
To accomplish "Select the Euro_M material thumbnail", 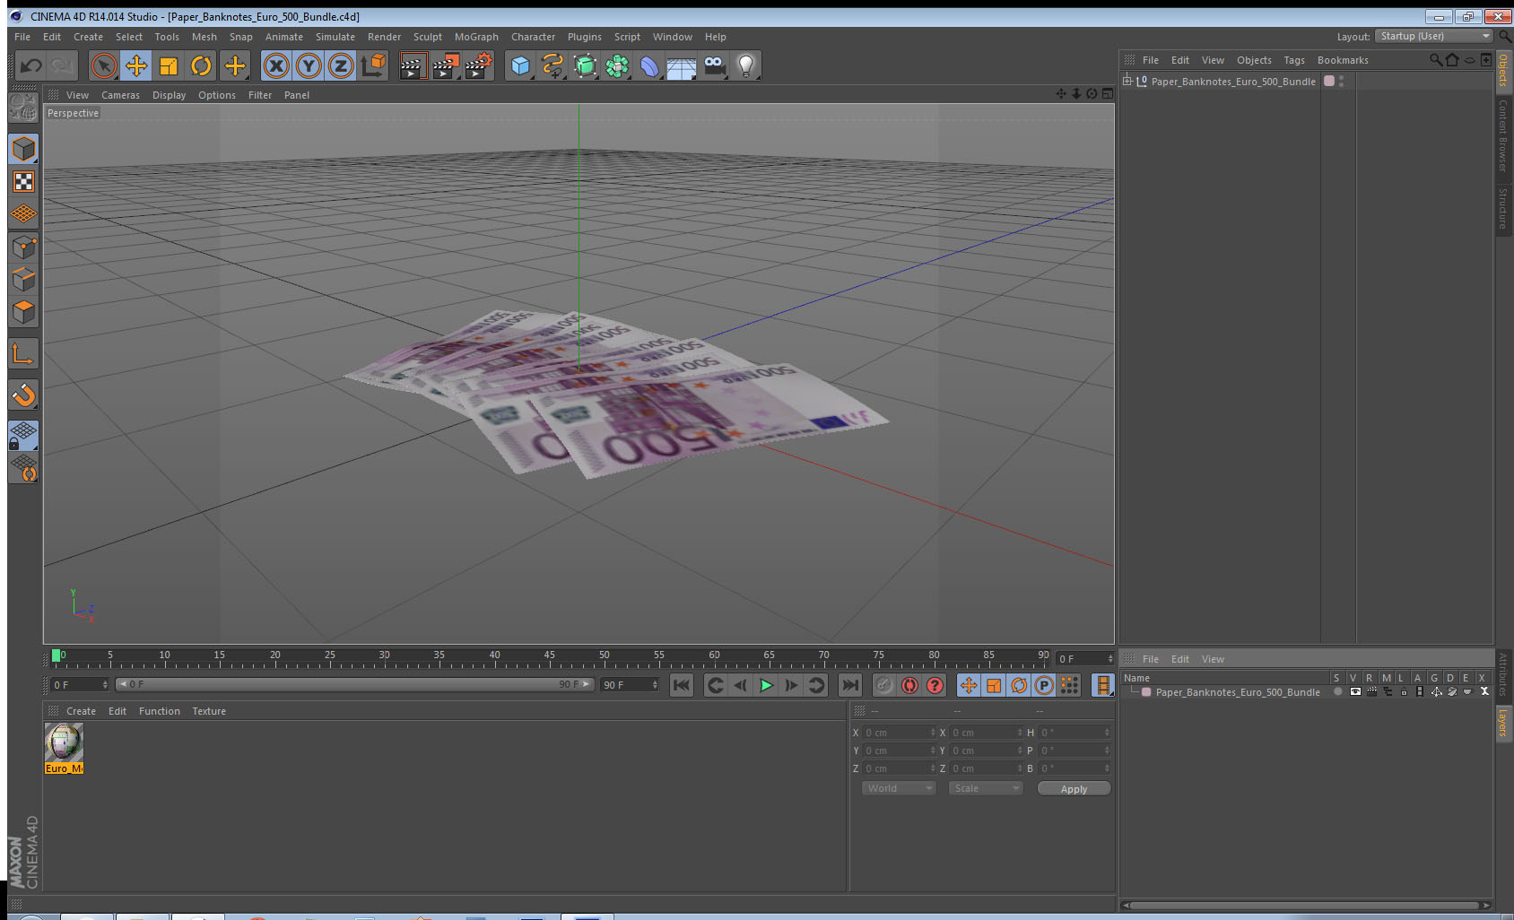I will tap(64, 748).
